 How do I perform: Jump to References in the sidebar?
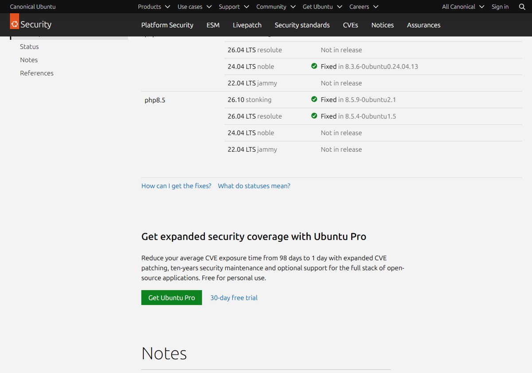[37, 73]
